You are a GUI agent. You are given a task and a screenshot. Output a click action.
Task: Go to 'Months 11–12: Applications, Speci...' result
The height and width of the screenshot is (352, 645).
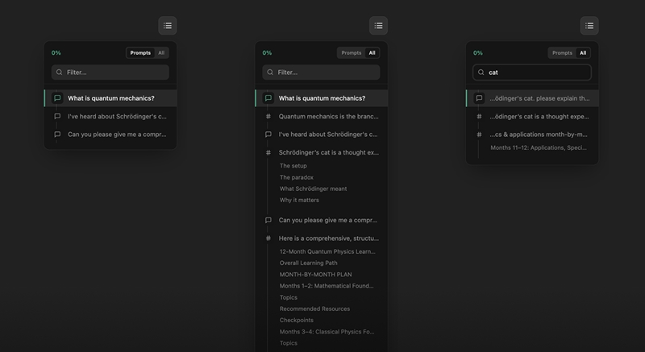pyautogui.click(x=539, y=147)
